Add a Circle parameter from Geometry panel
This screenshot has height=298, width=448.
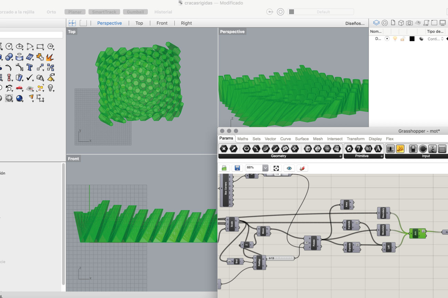pyautogui.click(x=246, y=149)
